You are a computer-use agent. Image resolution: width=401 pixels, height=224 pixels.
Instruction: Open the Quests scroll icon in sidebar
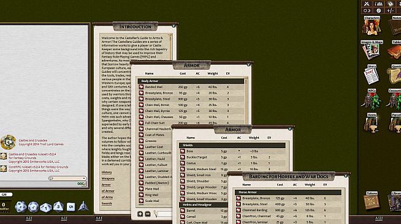click(x=395, y=74)
